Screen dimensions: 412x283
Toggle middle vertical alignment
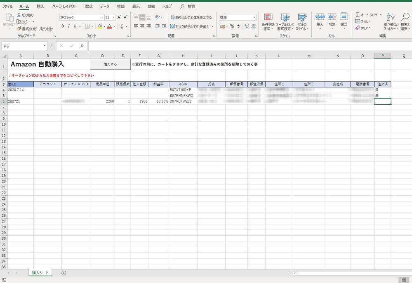142,17
